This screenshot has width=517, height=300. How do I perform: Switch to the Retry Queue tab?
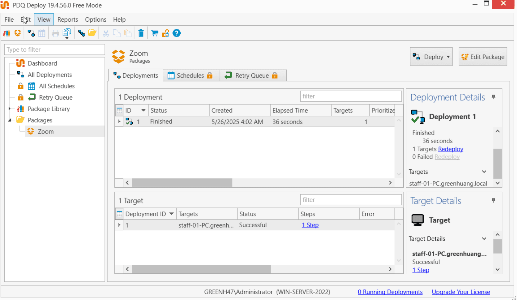pos(253,76)
